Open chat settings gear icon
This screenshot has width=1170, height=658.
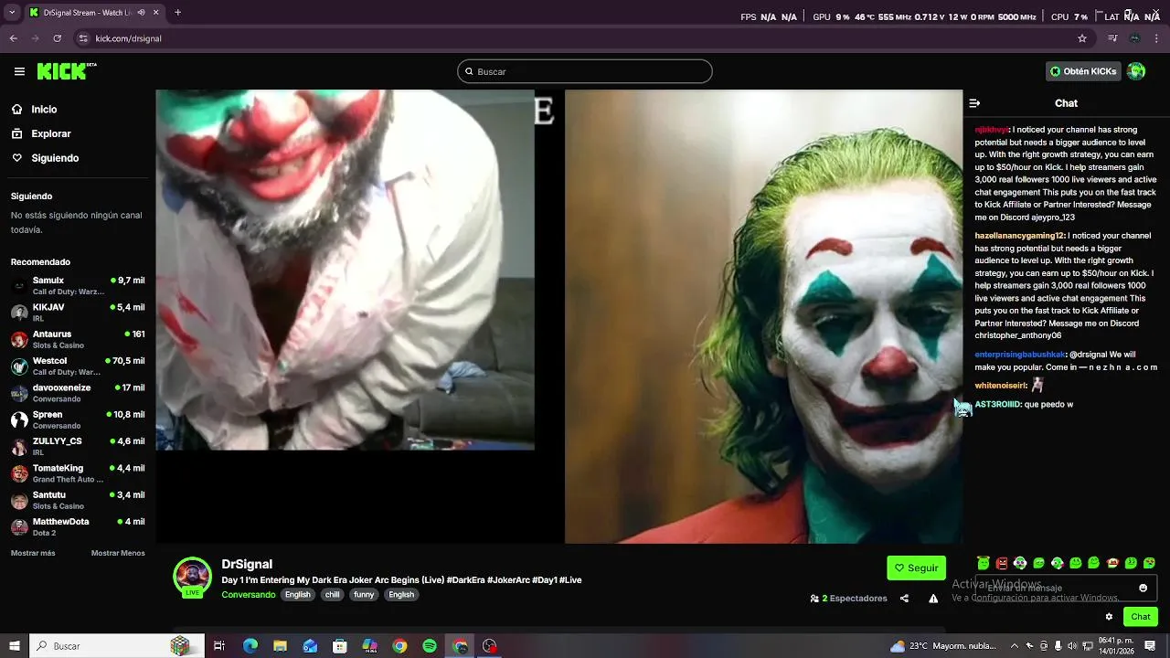click(x=1109, y=617)
